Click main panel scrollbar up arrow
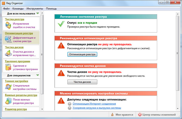 tap(177, 14)
